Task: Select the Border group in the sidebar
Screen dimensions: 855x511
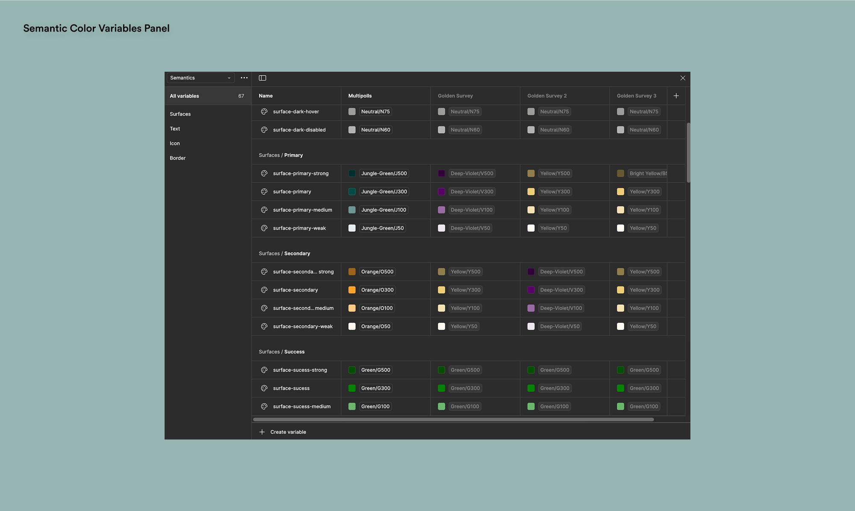Action: coord(177,158)
